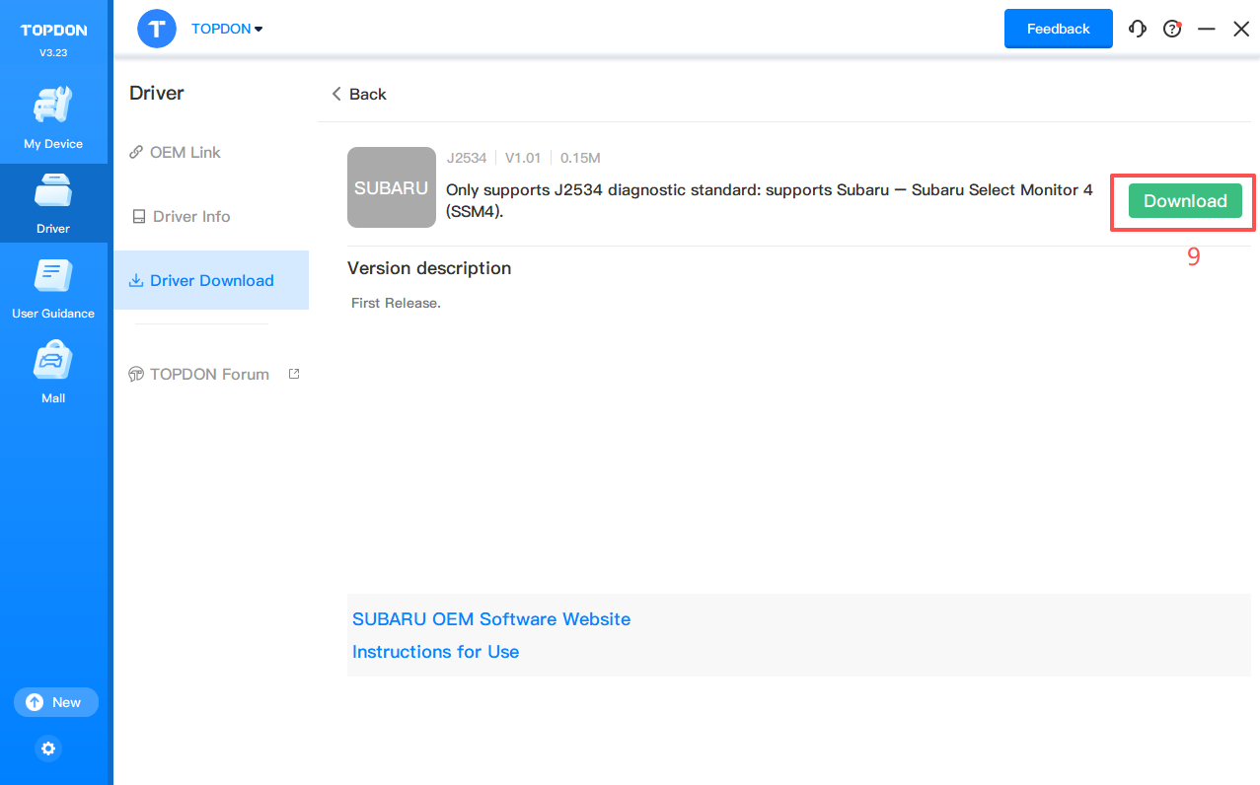Image resolution: width=1260 pixels, height=785 pixels.
Task: Click the headset customer support icon
Action: [x=1138, y=29]
